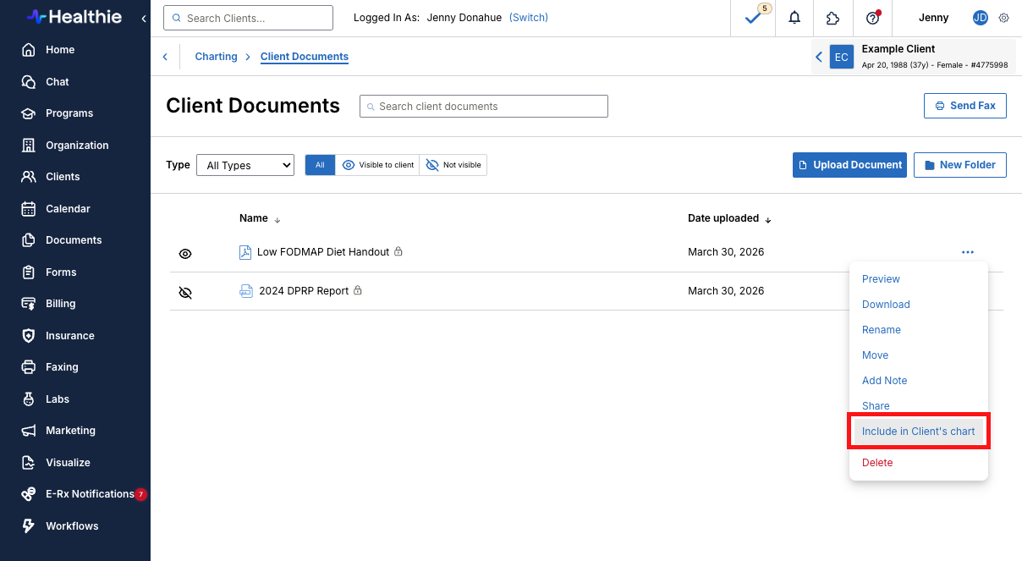This screenshot has width=1022, height=561.
Task: Focus the Search Clients field
Action: [x=248, y=18]
